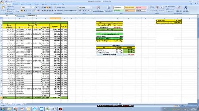Open the round Office button menu
Viewport: 199px width, 111px height.
pyautogui.click(x=2, y=2)
